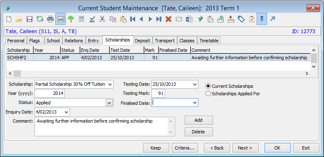Open the Finalised Date dropdown arrow
The width and height of the screenshot is (324, 157).
click(x=194, y=102)
